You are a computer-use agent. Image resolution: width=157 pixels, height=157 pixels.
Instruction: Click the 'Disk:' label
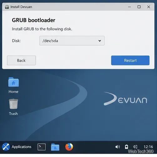[17, 41]
